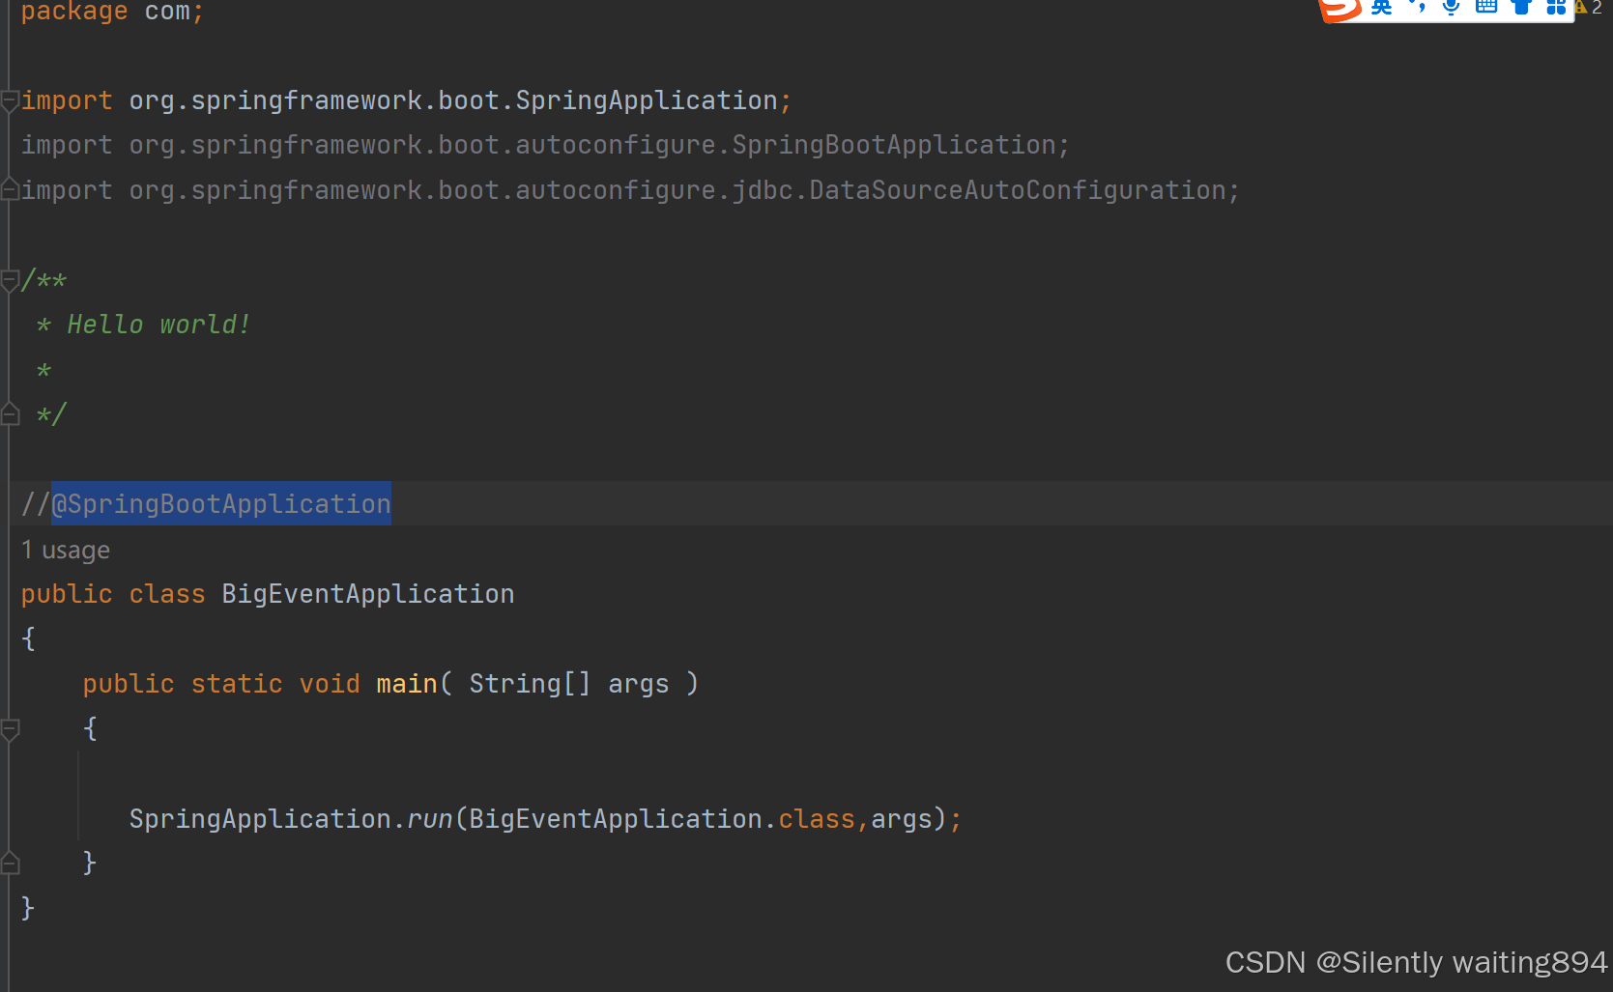Expand the fold marker beside DataSourceAutoConfiguration import
This screenshot has width=1613, height=992.
click(x=9, y=189)
